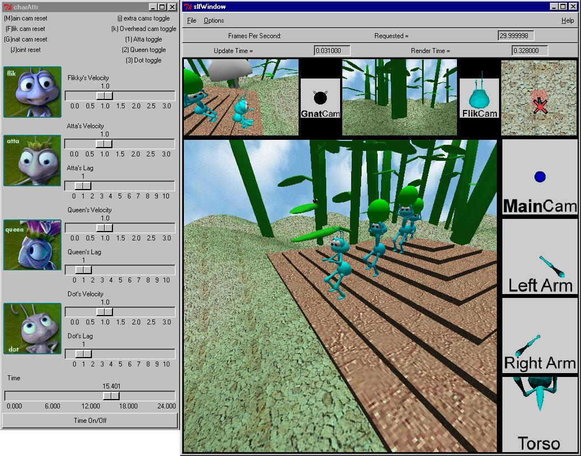581x456 pixels.
Task: Click '(M)ain cam reset' text
Action: [x=25, y=18]
